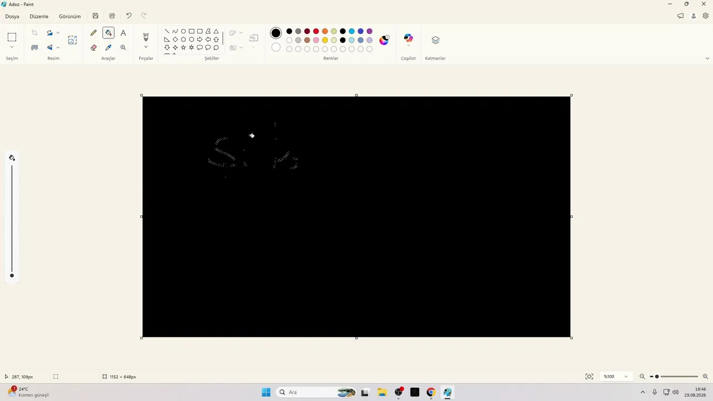Open Google Chrome from the taskbar
This screenshot has height=401, width=713.
pyautogui.click(x=431, y=392)
